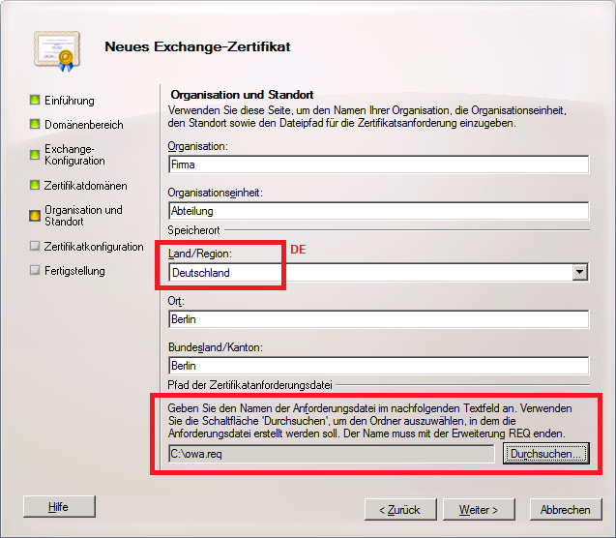This screenshot has width=616, height=538.
Task: Click the Einführung step indicator icon
Action: tap(35, 100)
